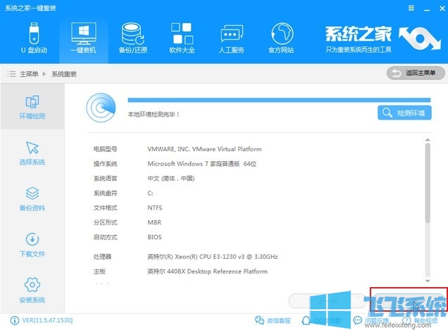Click the Xeon CPU E3-1230 processor text
448x330 pixels.
pyautogui.click(x=213, y=257)
